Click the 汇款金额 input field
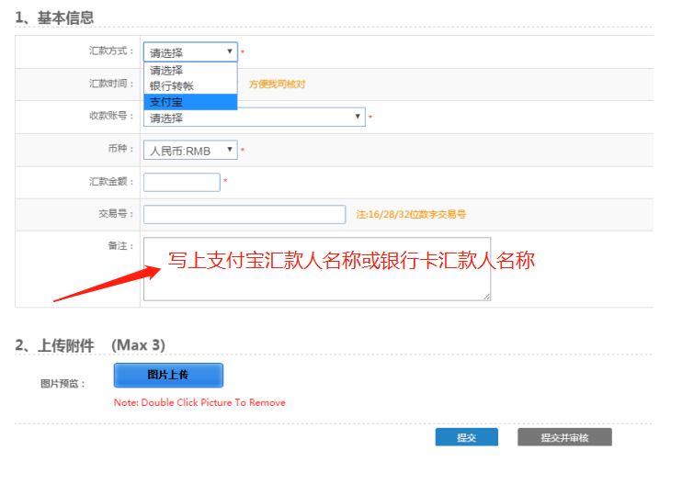 (182, 182)
